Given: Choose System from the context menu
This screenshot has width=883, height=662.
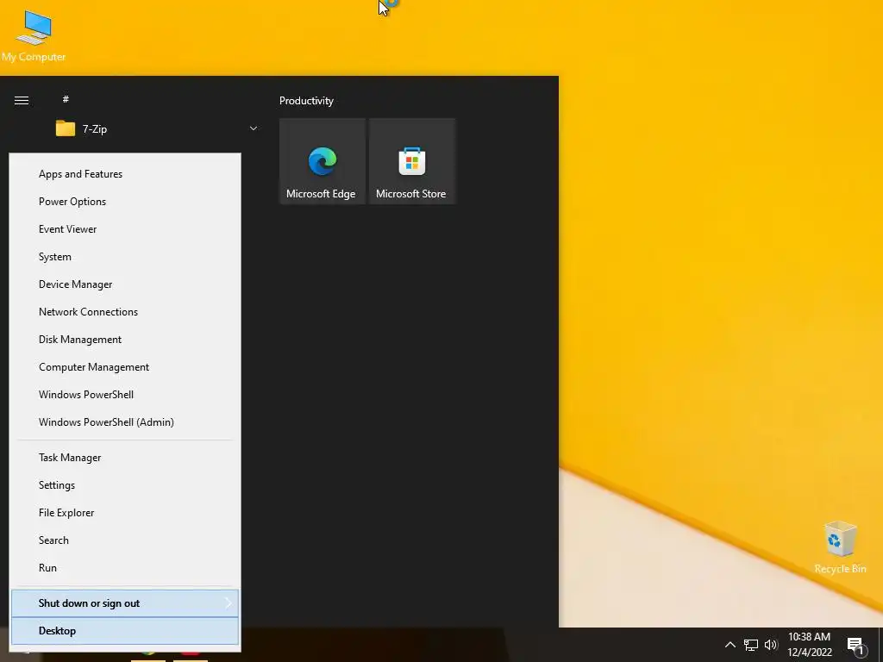Looking at the screenshot, I should [x=125, y=257].
